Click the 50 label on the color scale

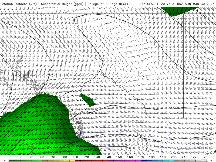click(x=9, y=157)
